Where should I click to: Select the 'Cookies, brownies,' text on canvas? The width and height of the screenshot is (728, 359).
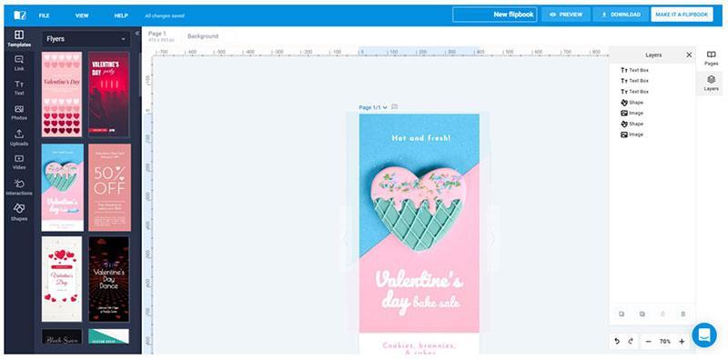tap(420, 345)
